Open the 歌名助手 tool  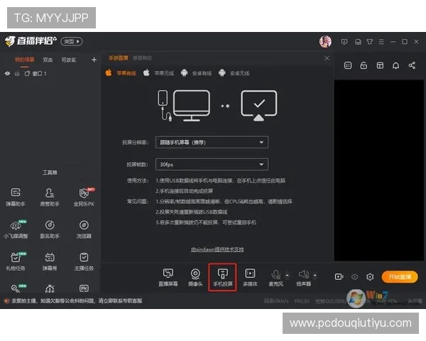tap(50, 229)
